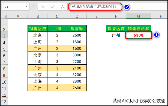168x106 pixels.
Task: Select sales value 3000
Action: (77, 55)
